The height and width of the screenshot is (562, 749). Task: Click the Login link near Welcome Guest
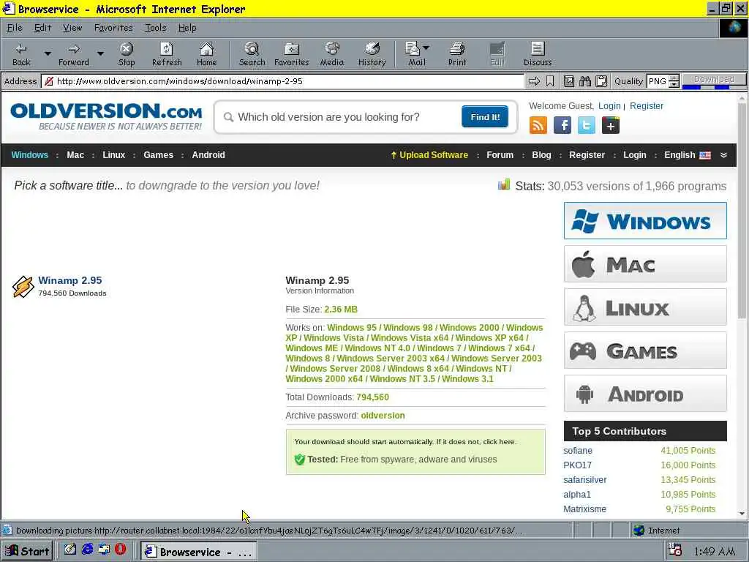609,105
